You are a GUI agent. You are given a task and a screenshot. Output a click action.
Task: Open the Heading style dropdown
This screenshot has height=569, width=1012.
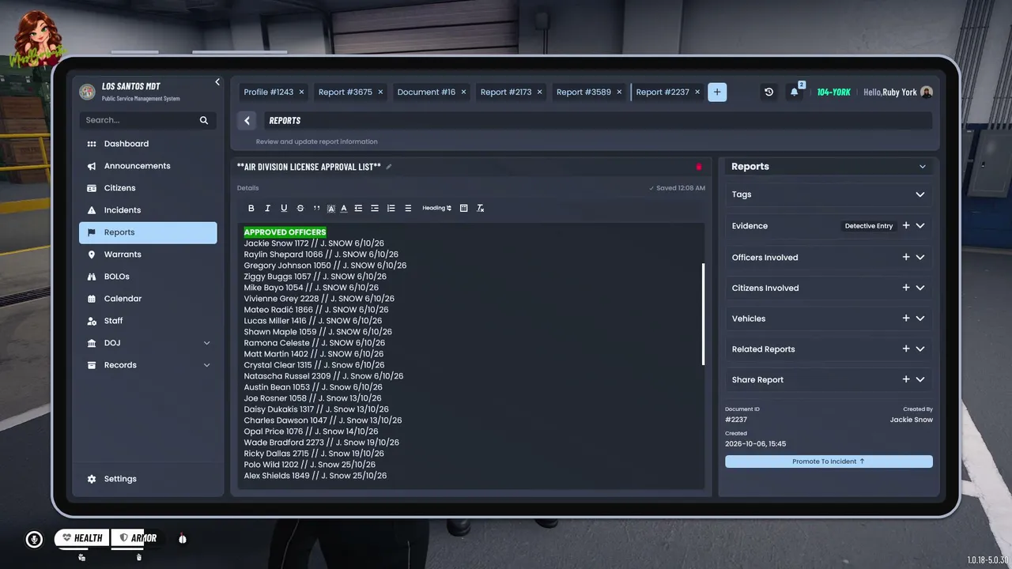[x=436, y=209]
